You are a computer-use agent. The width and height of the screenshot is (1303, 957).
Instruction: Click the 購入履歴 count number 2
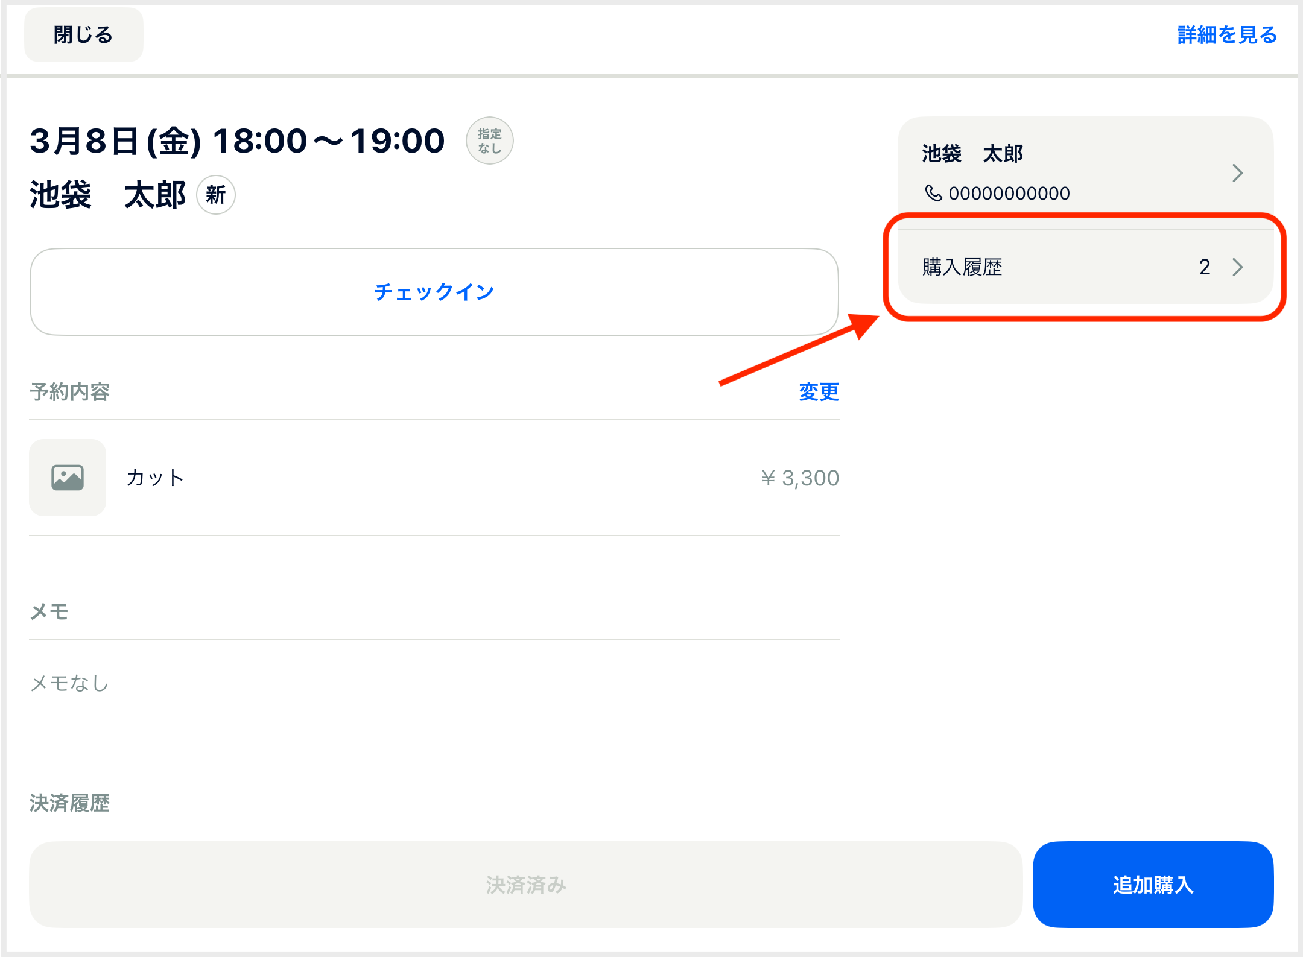(1205, 267)
